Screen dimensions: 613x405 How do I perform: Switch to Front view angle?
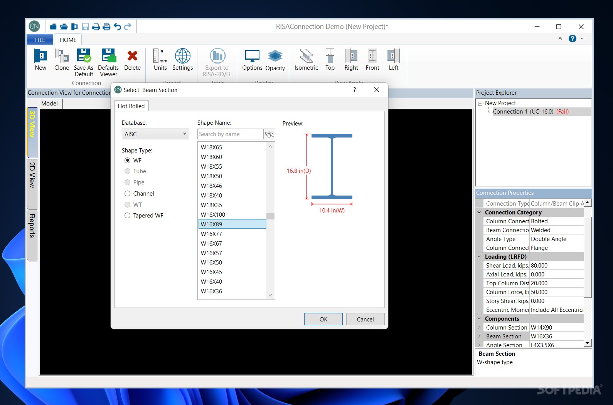click(372, 56)
